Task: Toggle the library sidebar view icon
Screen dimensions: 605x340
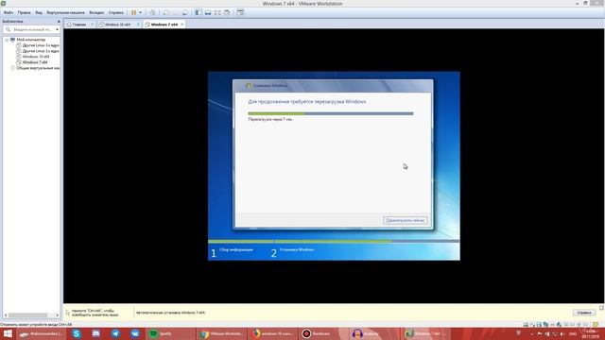Action: [198, 12]
